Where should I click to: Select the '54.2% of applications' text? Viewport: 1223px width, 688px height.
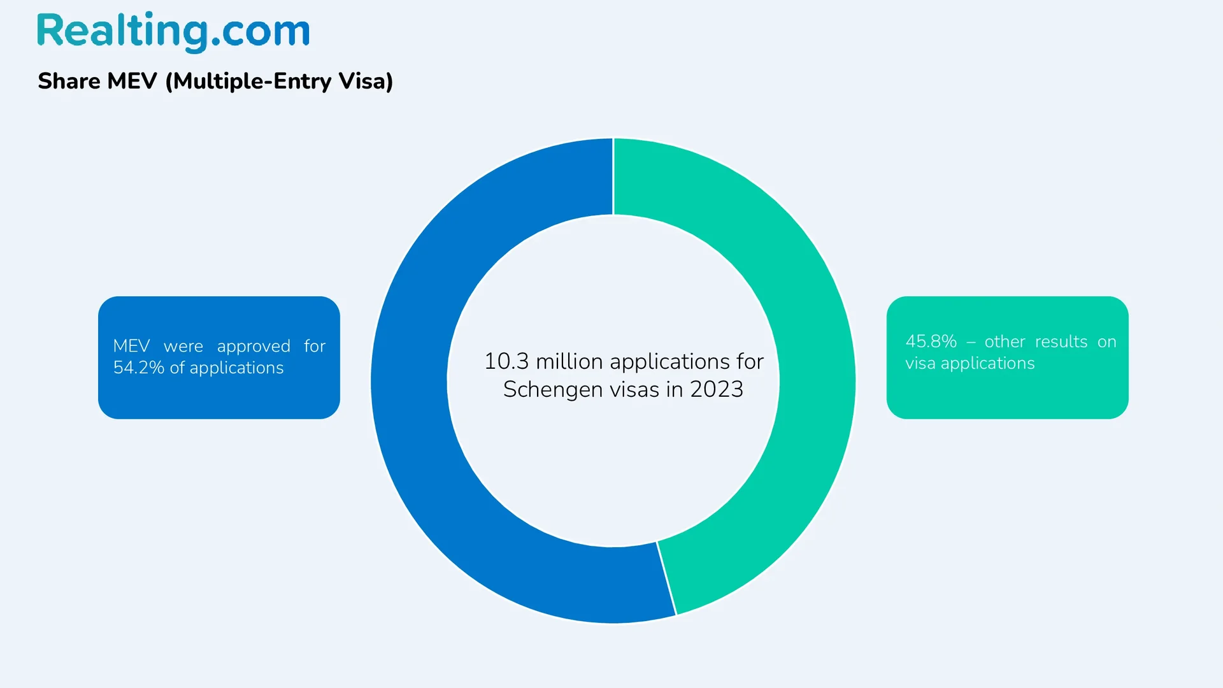198,368
